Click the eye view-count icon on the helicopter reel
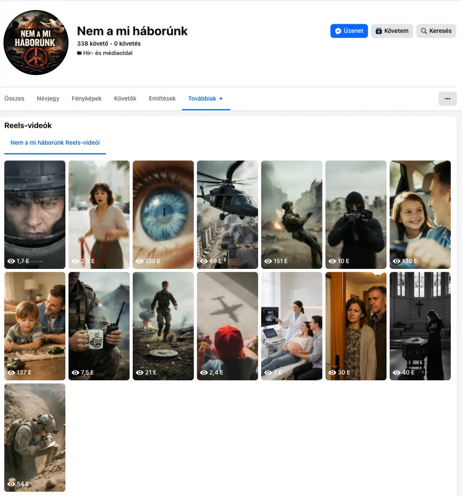This screenshot has height=496, width=462. click(204, 261)
